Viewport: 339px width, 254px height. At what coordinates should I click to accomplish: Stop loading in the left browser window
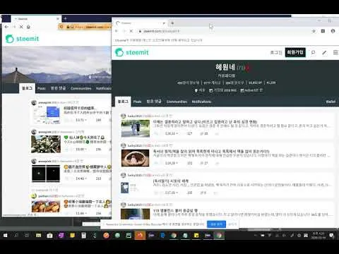tap(21, 27)
